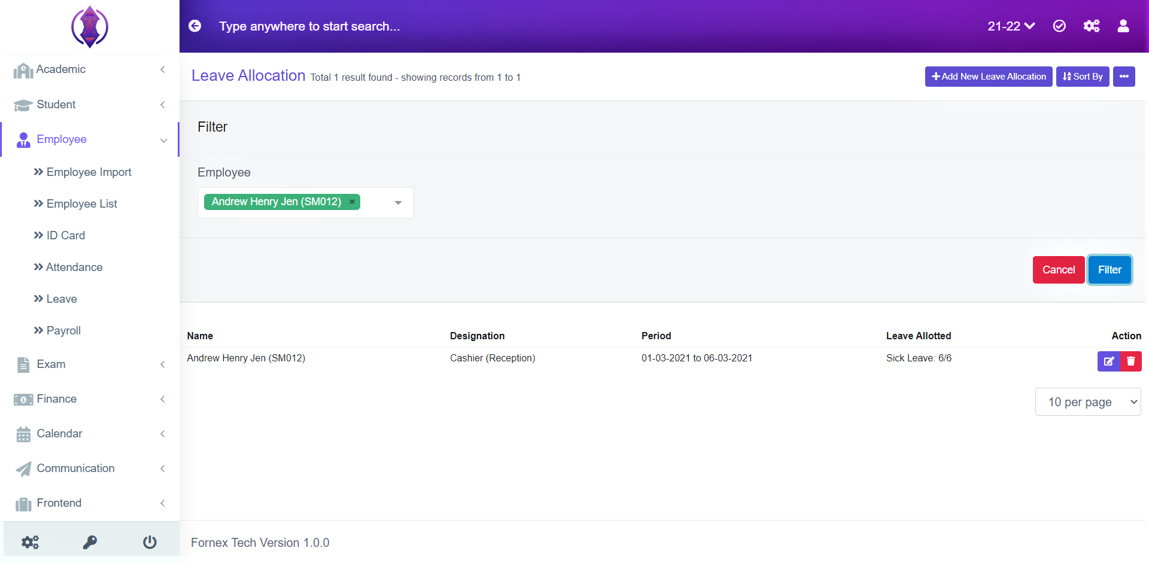Click '01-03-2021 to 06-03-2021' period cell

click(x=697, y=358)
